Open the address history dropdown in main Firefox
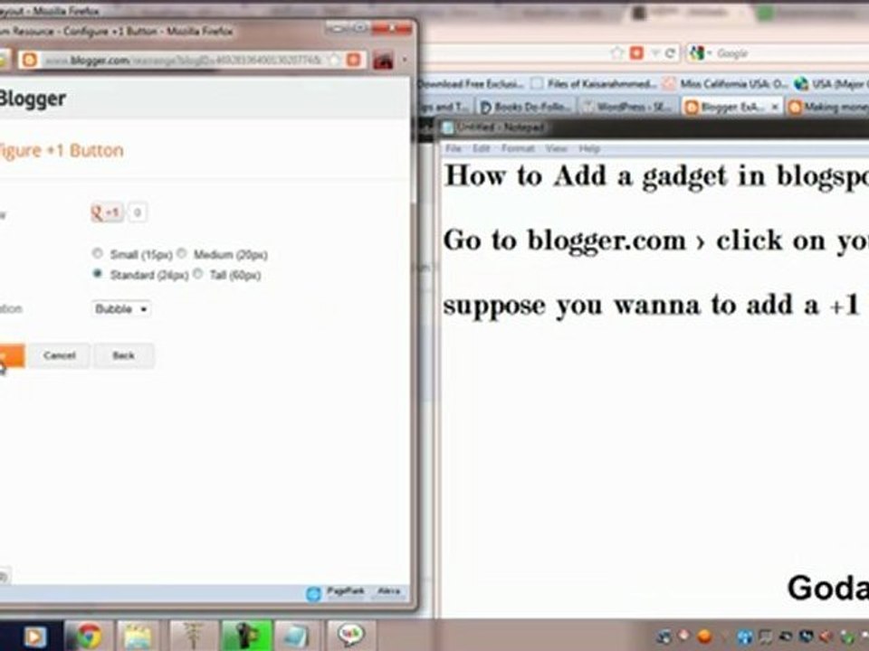This screenshot has height=651, width=869. [655, 53]
